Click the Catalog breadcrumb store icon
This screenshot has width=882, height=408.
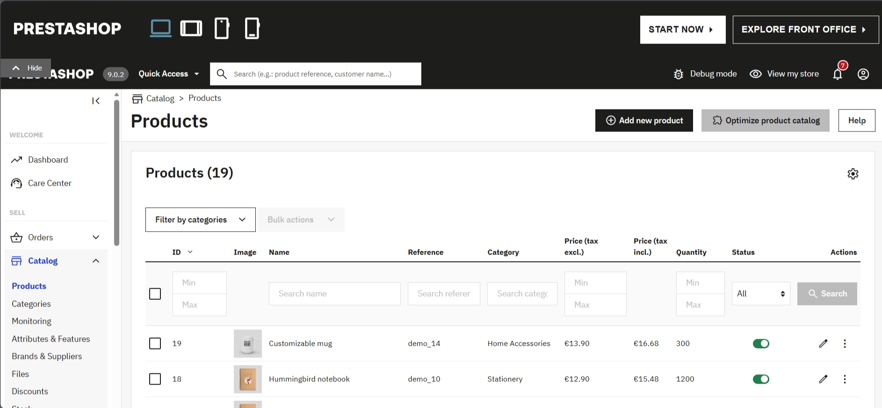pos(137,99)
